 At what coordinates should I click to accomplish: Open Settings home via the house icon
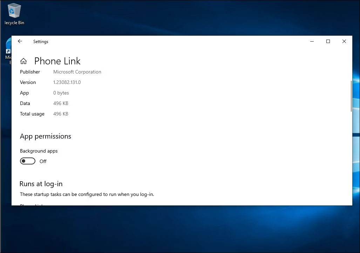coord(23,61)
